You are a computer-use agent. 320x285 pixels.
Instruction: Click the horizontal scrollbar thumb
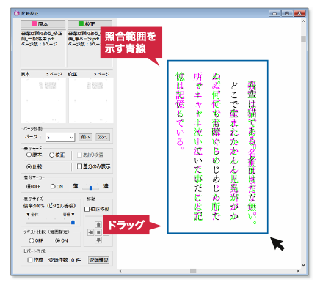click(193, 271)
